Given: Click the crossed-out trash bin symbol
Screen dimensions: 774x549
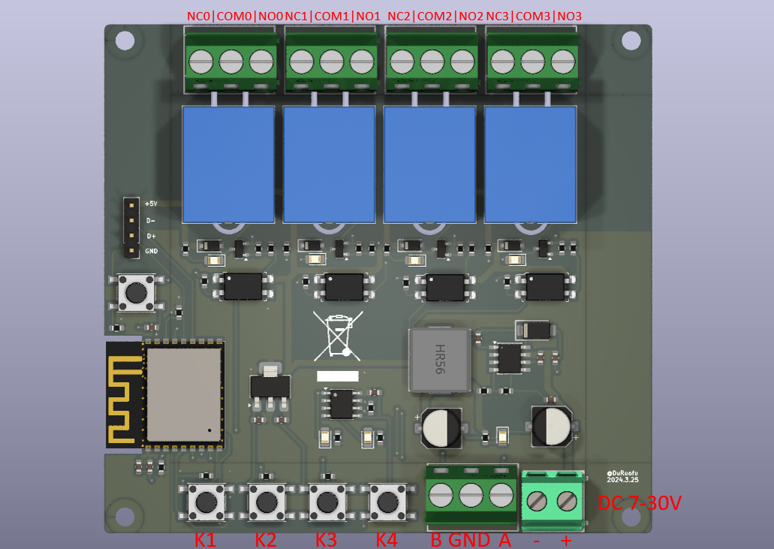Looking at the screenshot, I should click(x=338, y=336).
